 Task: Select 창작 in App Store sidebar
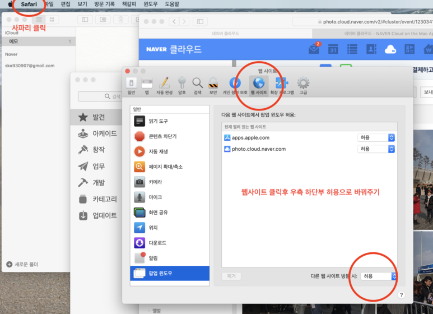click(96, 150)
